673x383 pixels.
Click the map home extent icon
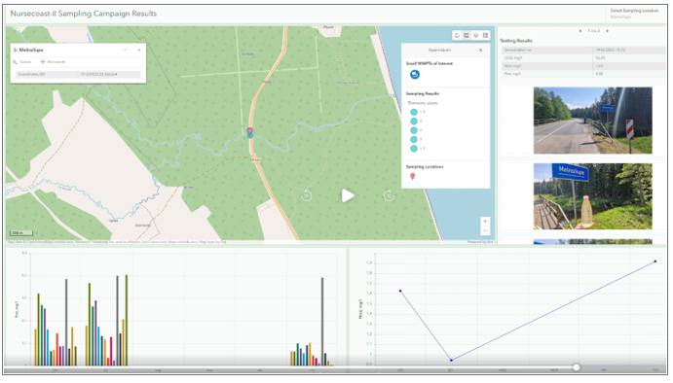click(457, 35)
